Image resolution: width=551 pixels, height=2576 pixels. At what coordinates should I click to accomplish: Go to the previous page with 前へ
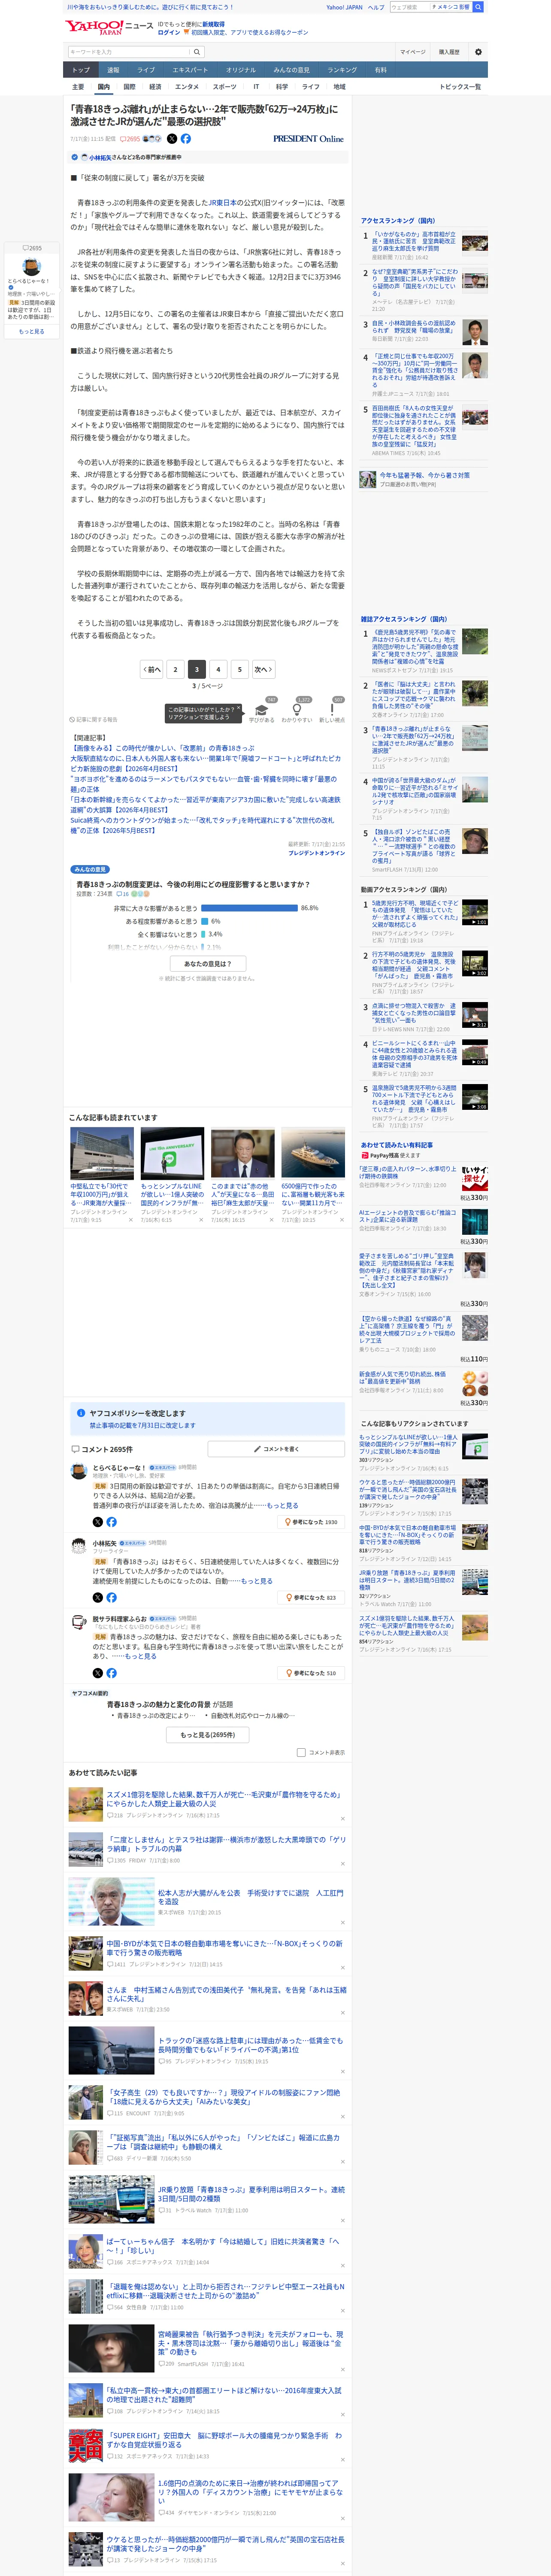pos(152,669)
